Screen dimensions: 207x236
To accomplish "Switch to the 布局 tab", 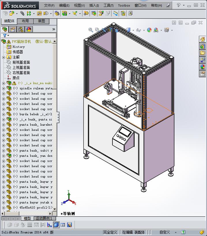I will 25,21.
